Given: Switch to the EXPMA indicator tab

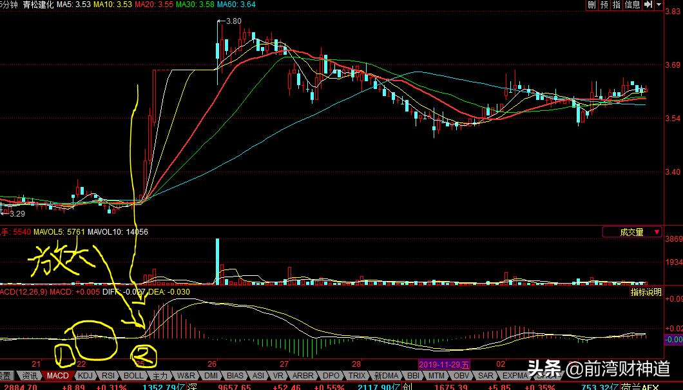Looking at the screenshot, I should [x=515, y=375].
